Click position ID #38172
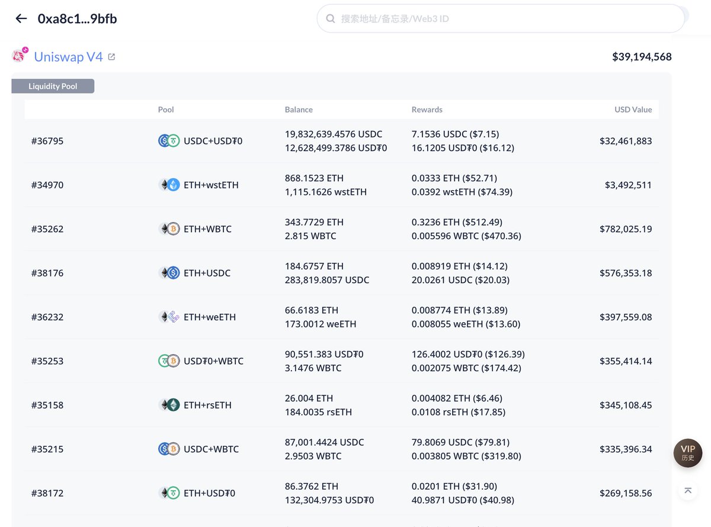This screenshot has height=527, width=711. (x=47, y=493)
